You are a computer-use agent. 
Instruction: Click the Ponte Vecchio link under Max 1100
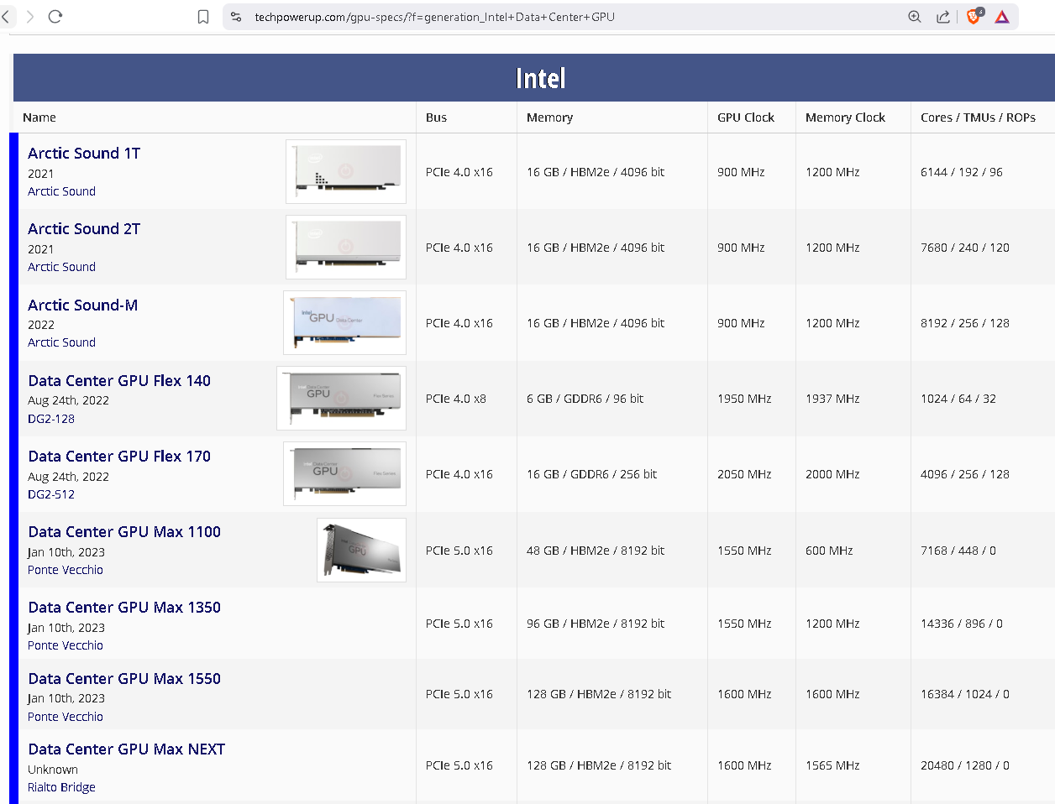[x=66, y=570]
